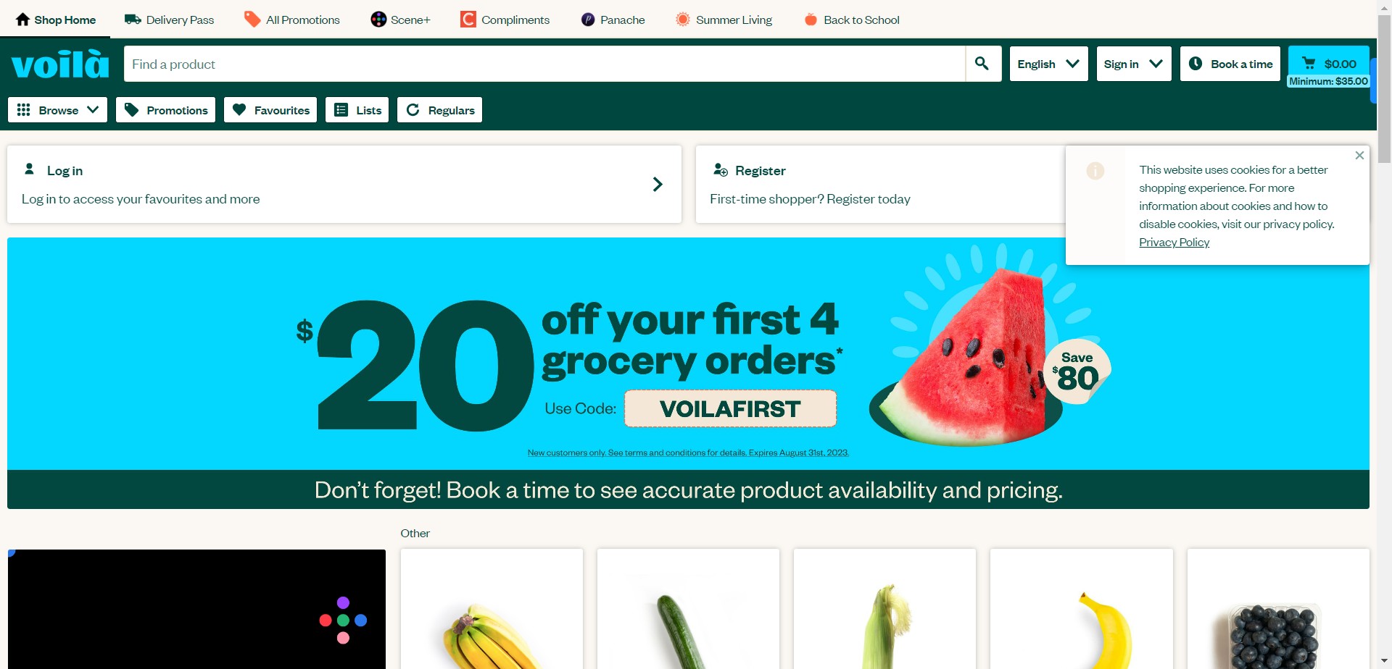Expand the Sign in dropdown
This screenshot has height=669, width=1392.
point(1134,64)
